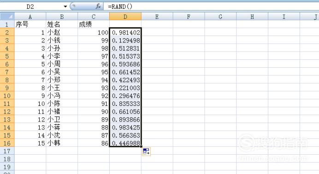Image resolution: width=319 pixels, height=174 pixels.
Task: Click cell with name 小蒋
Action: point(62,128)
